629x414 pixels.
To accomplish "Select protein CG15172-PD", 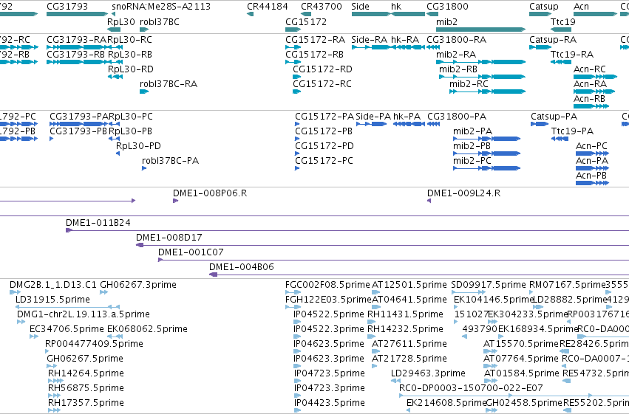I will [x=324, y=146].
